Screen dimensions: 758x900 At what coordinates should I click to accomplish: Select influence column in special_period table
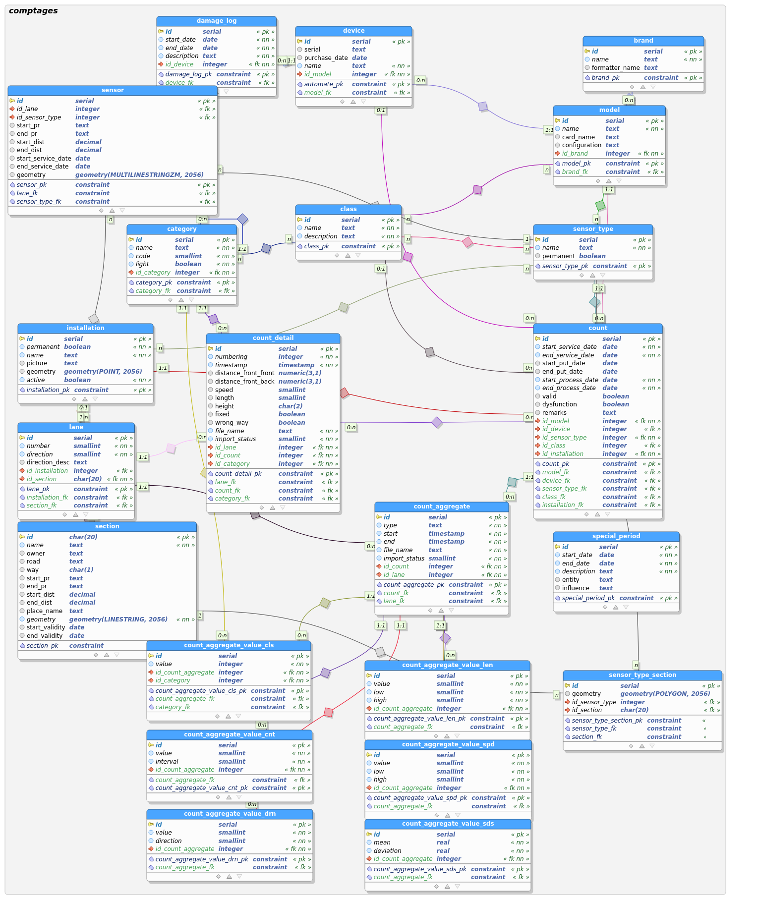pyautogui.click(x=616, y=588)
